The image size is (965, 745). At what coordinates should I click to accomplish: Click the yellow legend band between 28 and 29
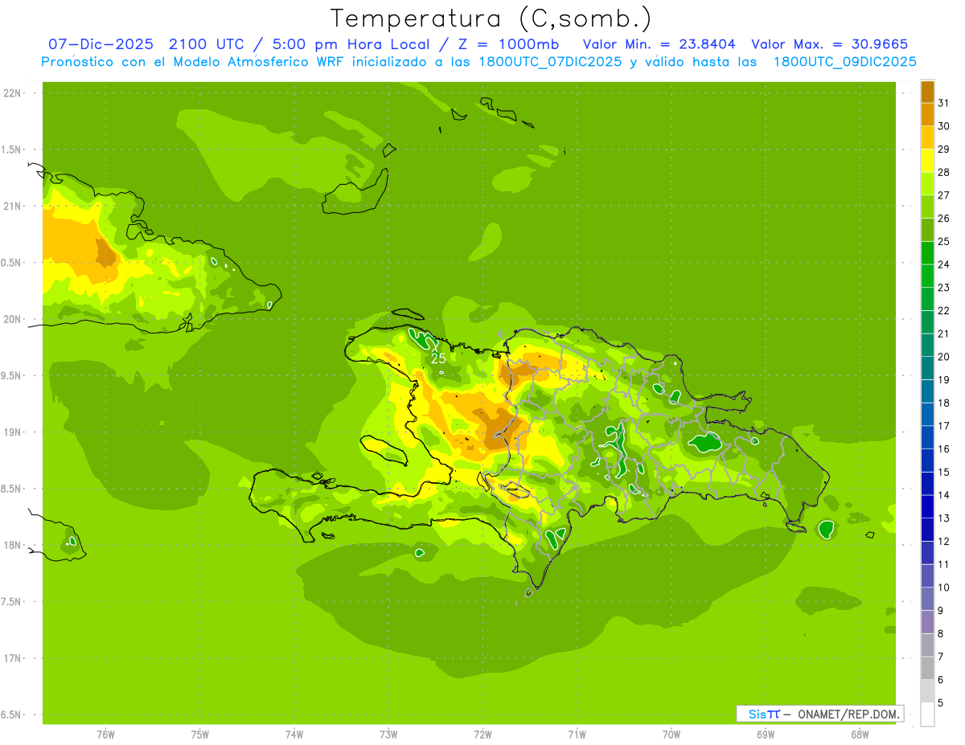(927, 161)
